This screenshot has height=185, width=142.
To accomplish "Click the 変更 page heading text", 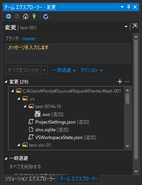I will (x=10, y=27).
